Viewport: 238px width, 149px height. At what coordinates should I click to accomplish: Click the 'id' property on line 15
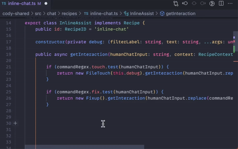[57, 29]
